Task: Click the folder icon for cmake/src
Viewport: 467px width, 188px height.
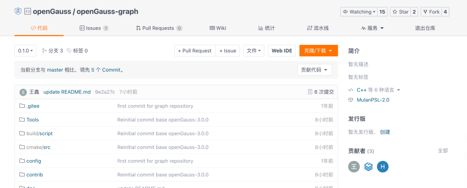Action: [x=22, y=147]
